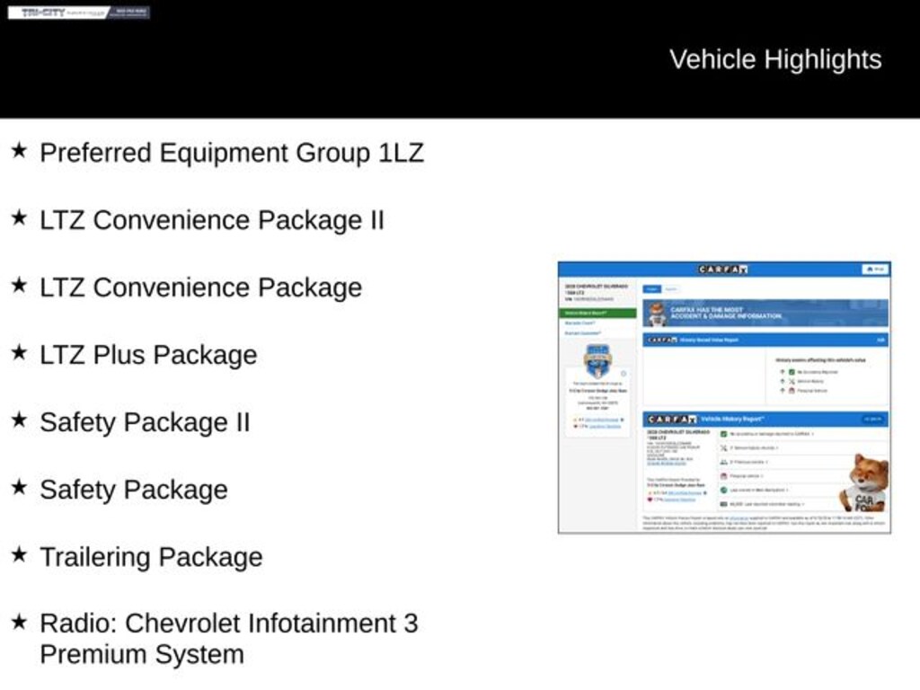This screenshot has height=690, width=920.
Task: Click the star beside Trailering Package
Action: 20,554
